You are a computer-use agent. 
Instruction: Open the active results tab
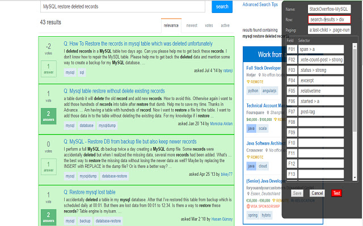point(225,25)
